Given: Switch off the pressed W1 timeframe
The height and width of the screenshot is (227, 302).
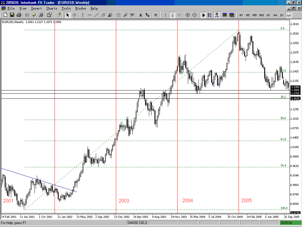Looking at the screenshot, I should click(288, 15).
